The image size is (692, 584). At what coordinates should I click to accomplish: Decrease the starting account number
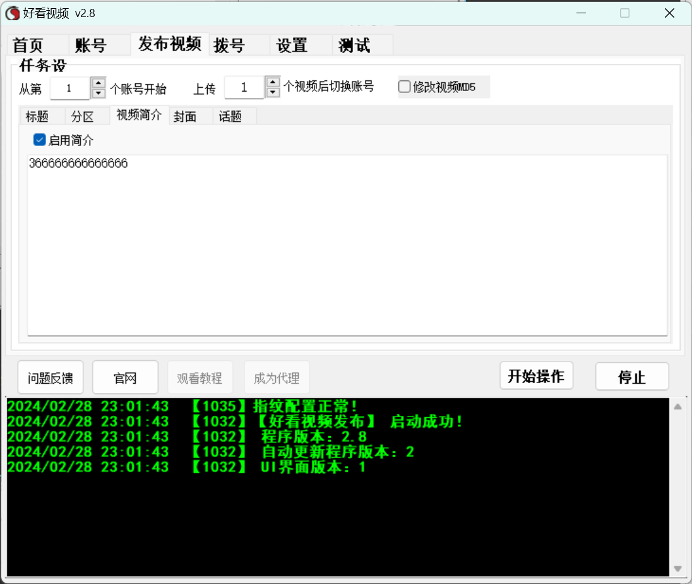[98, 93]
